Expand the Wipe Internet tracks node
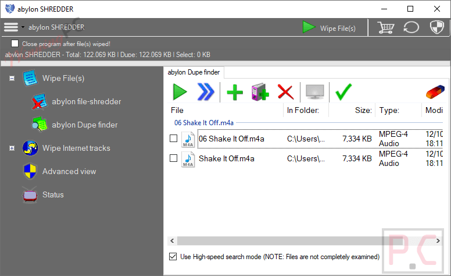The width and height of the screenshot is (451, 276). pyautogui.click(x=12, y=148)
